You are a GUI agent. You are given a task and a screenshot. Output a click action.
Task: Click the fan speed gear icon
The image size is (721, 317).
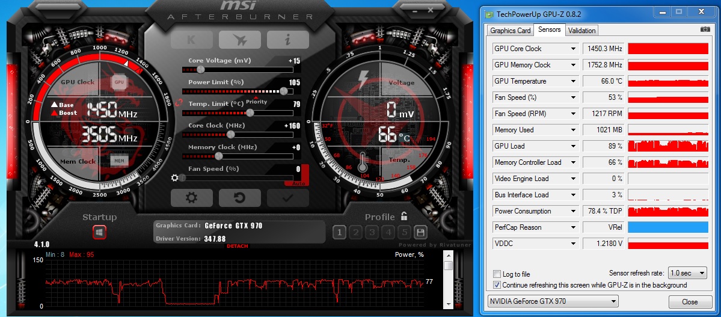(x=175, y=177)
